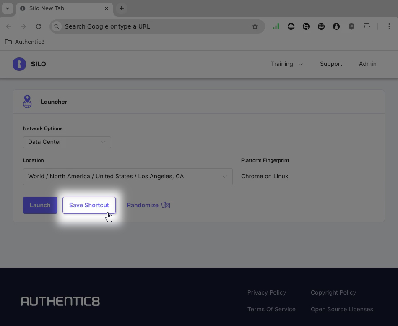
Task: Open the browser three-dot menu
Action: [x=389, y=26]
